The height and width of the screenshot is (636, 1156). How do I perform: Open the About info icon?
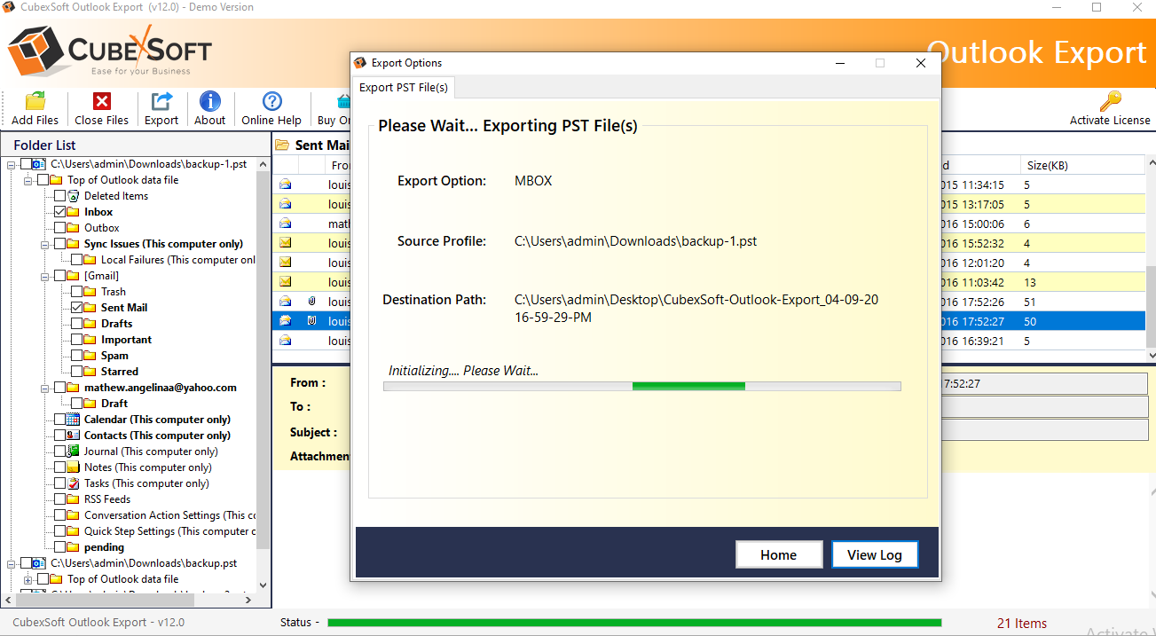[210, 101]
